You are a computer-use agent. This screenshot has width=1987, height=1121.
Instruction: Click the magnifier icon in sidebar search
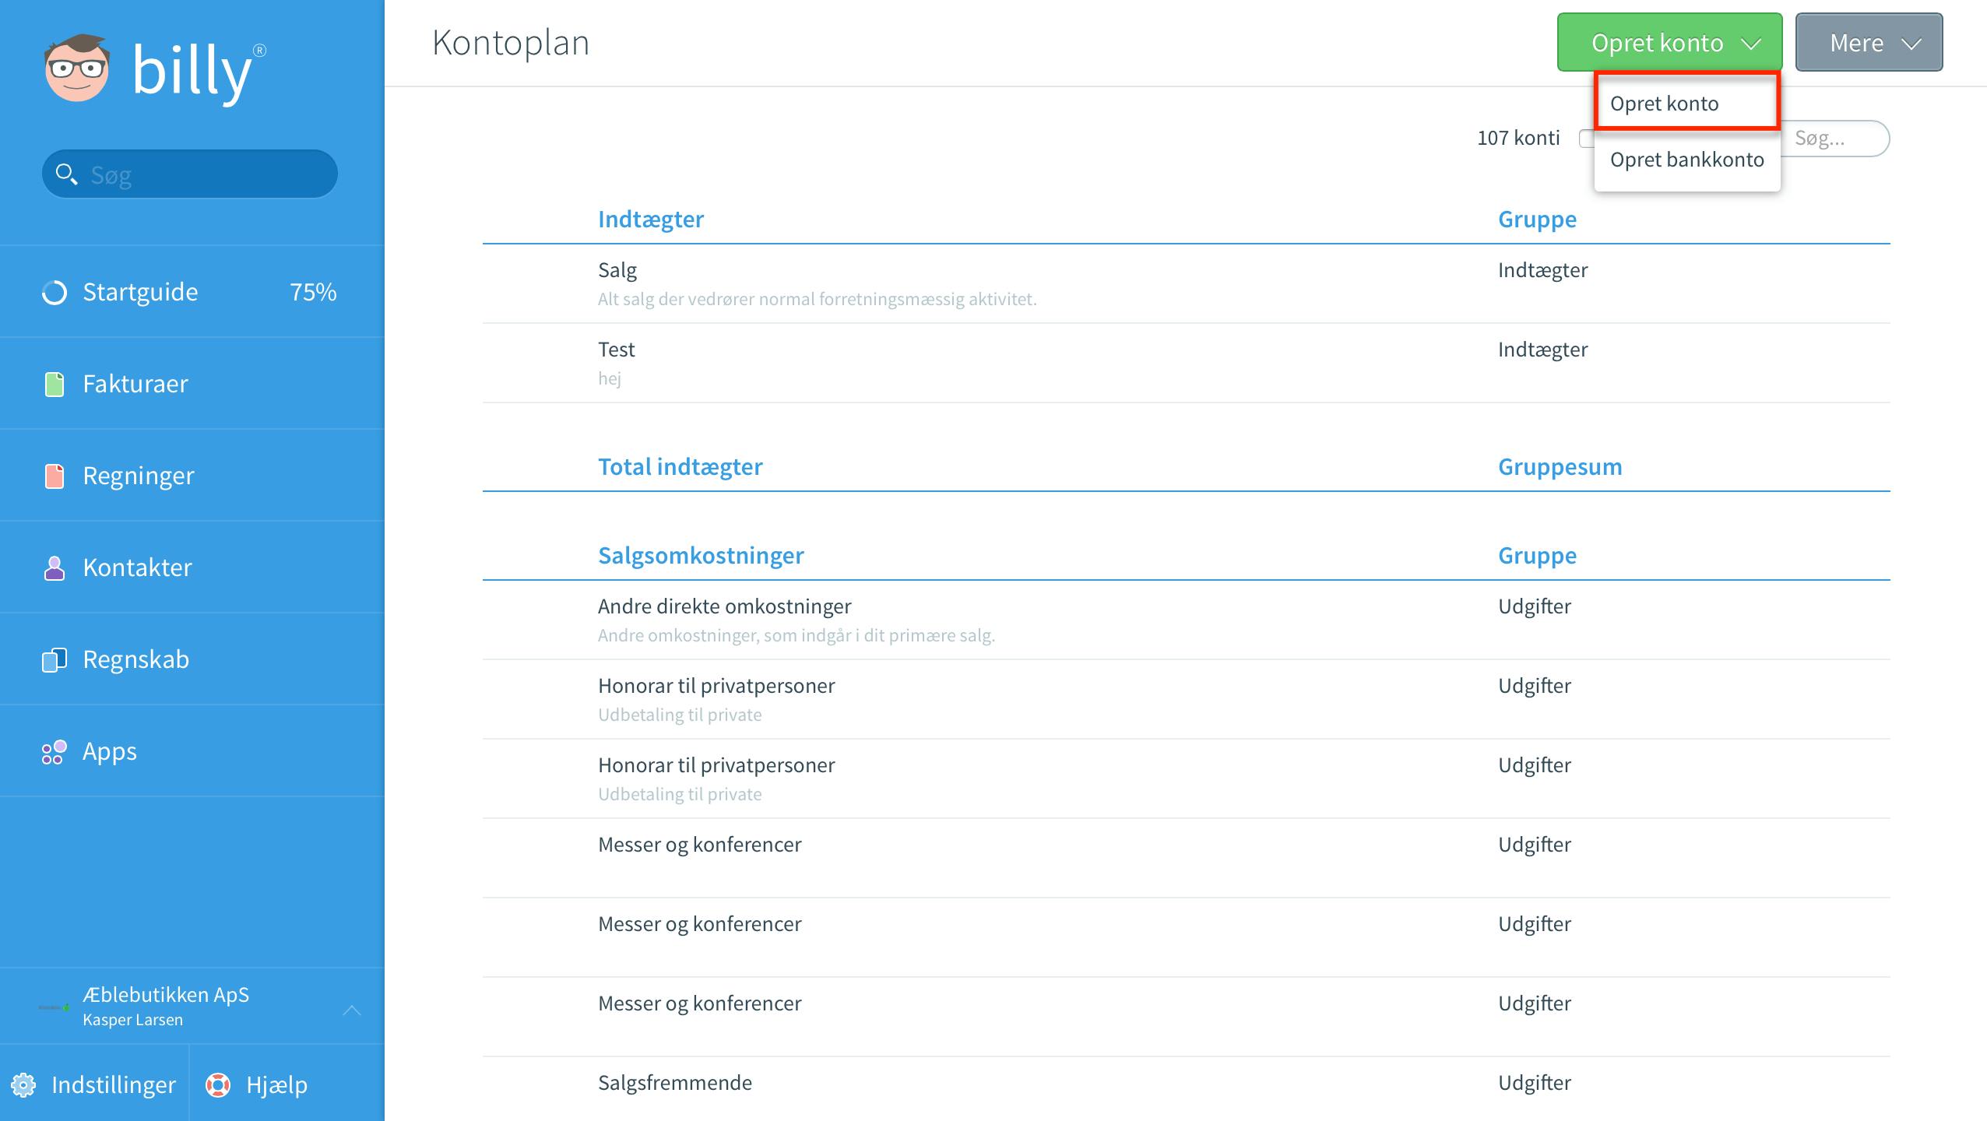pyautogui.click(x=67, y=174)
